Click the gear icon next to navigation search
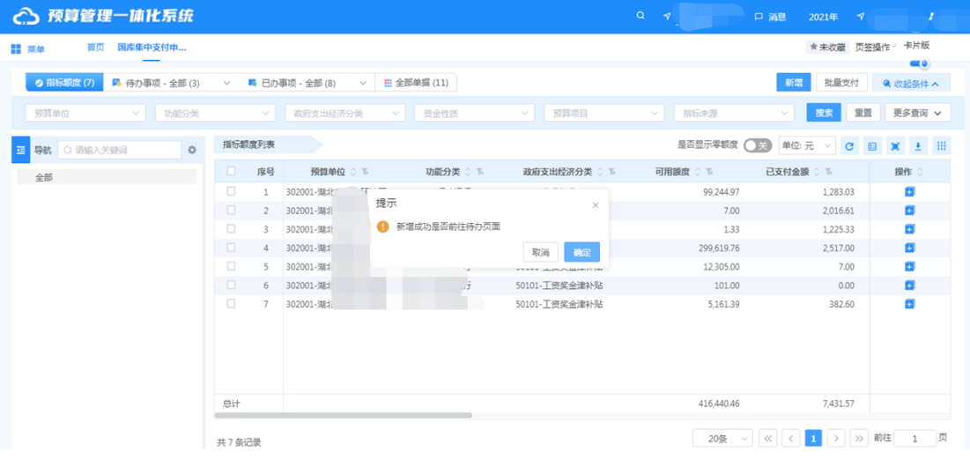The image size is (970, 460). tap(192, 150)
